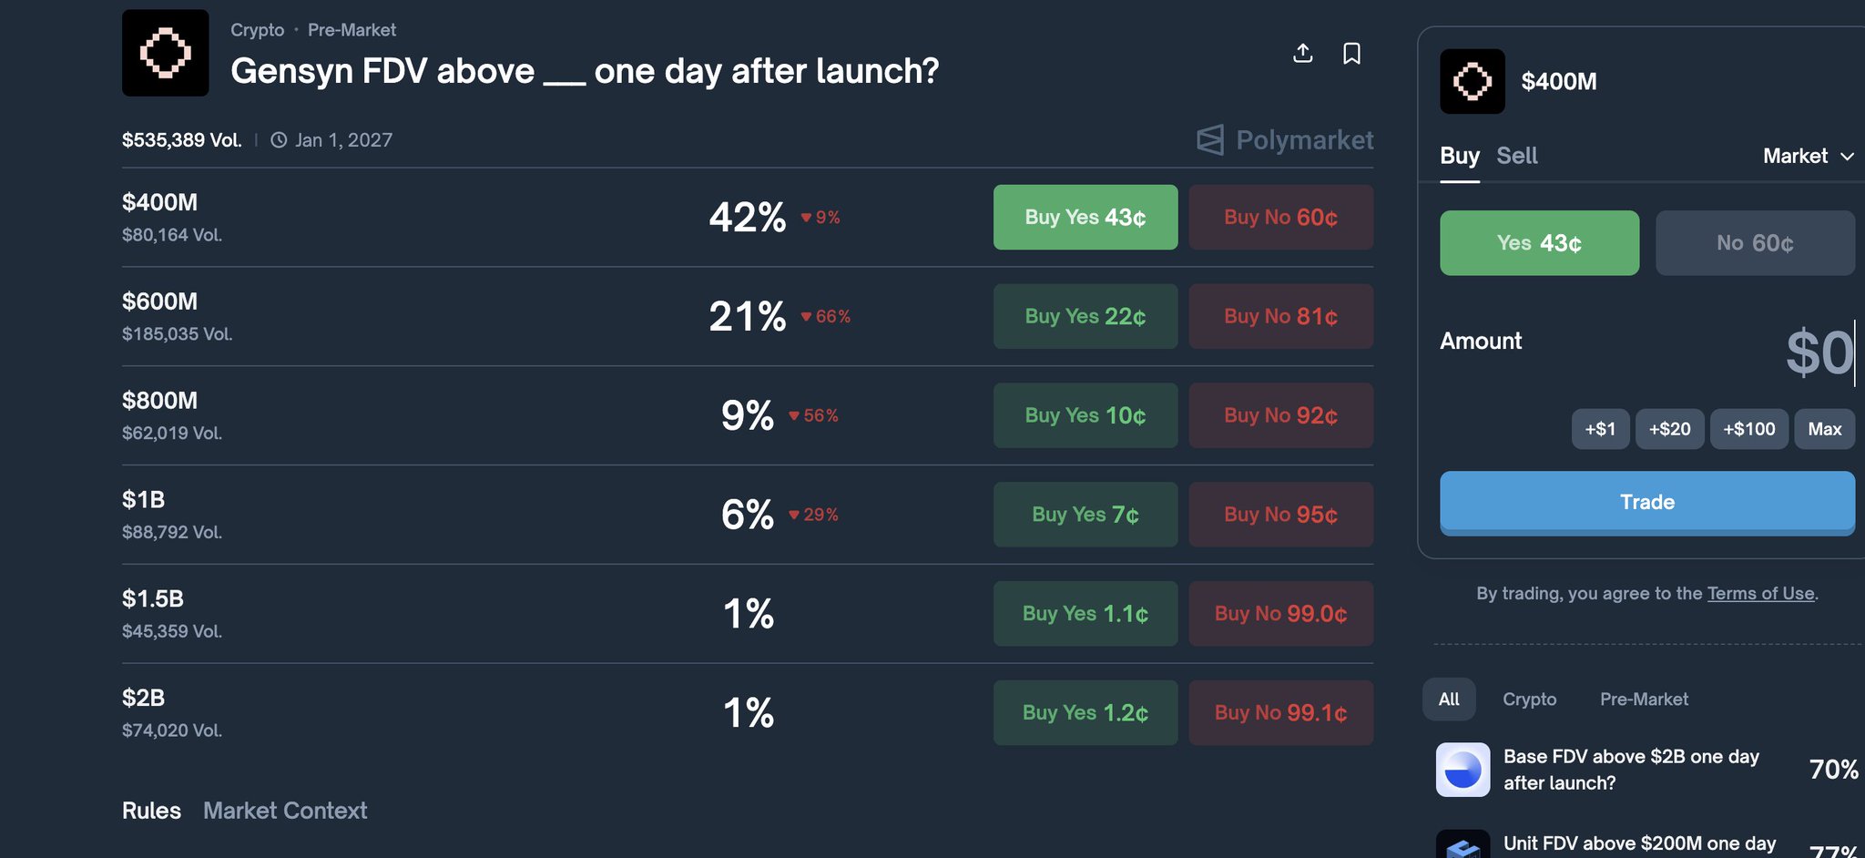This screenshot has height=858, width=1865.
Task: Click Buy Yes 10¢ for $800M
Action: pyautogui.click(x=1085, y=415)
